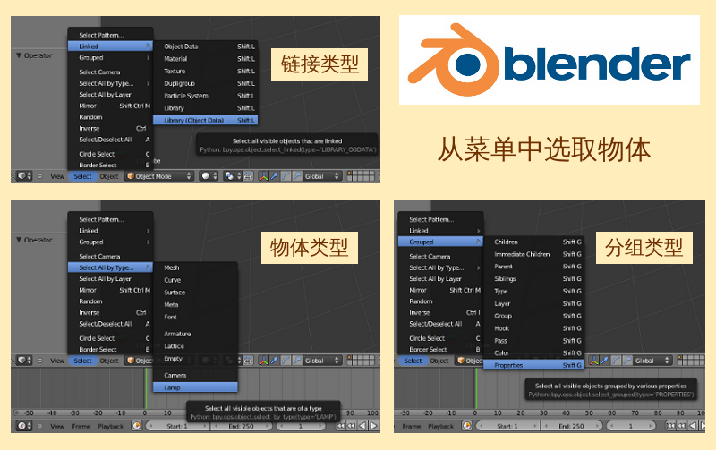Choose Lamp in Select All by Type submenu
The width and height of the screenshot is (716, 450).
[195, 387]
